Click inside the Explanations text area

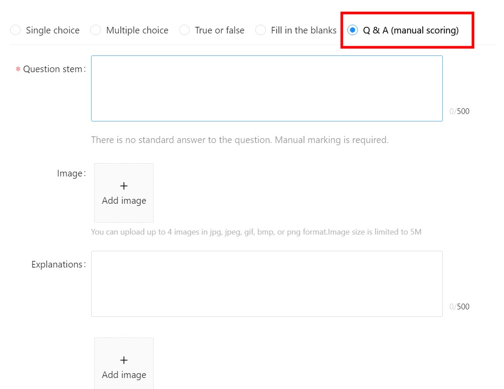267,284
